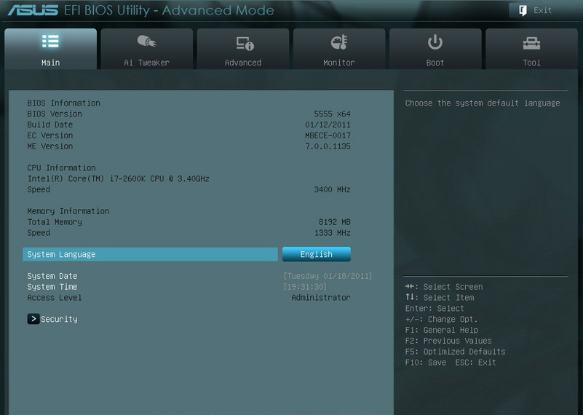Select the System Time value field
The height and width of the screenshot is (415, 583).
305,287
